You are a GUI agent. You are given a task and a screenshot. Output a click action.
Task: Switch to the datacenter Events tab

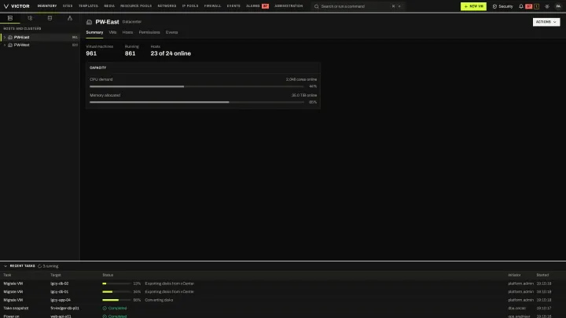[172, 32]
